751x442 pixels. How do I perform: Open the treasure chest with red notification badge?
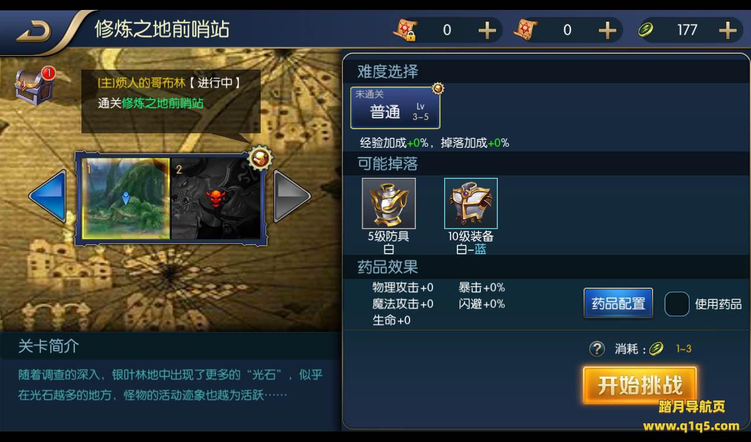[35, 86]
